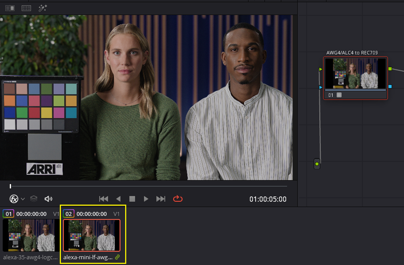Toggle the Image Wipe viewer mode icon

10,8
